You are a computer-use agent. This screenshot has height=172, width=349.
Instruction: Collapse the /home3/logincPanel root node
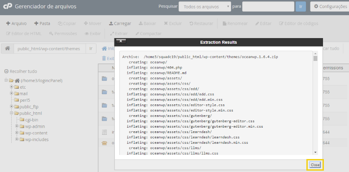pos(6,80)
